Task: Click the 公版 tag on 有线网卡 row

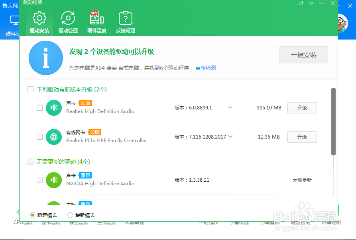Action: pyautogui.click(x=94, y=132)
